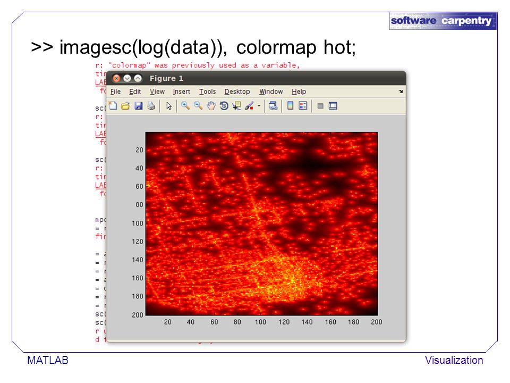The image size is (510, 383).
Task: Save the figure with the floppy disk icon
Action: (139, 106)
